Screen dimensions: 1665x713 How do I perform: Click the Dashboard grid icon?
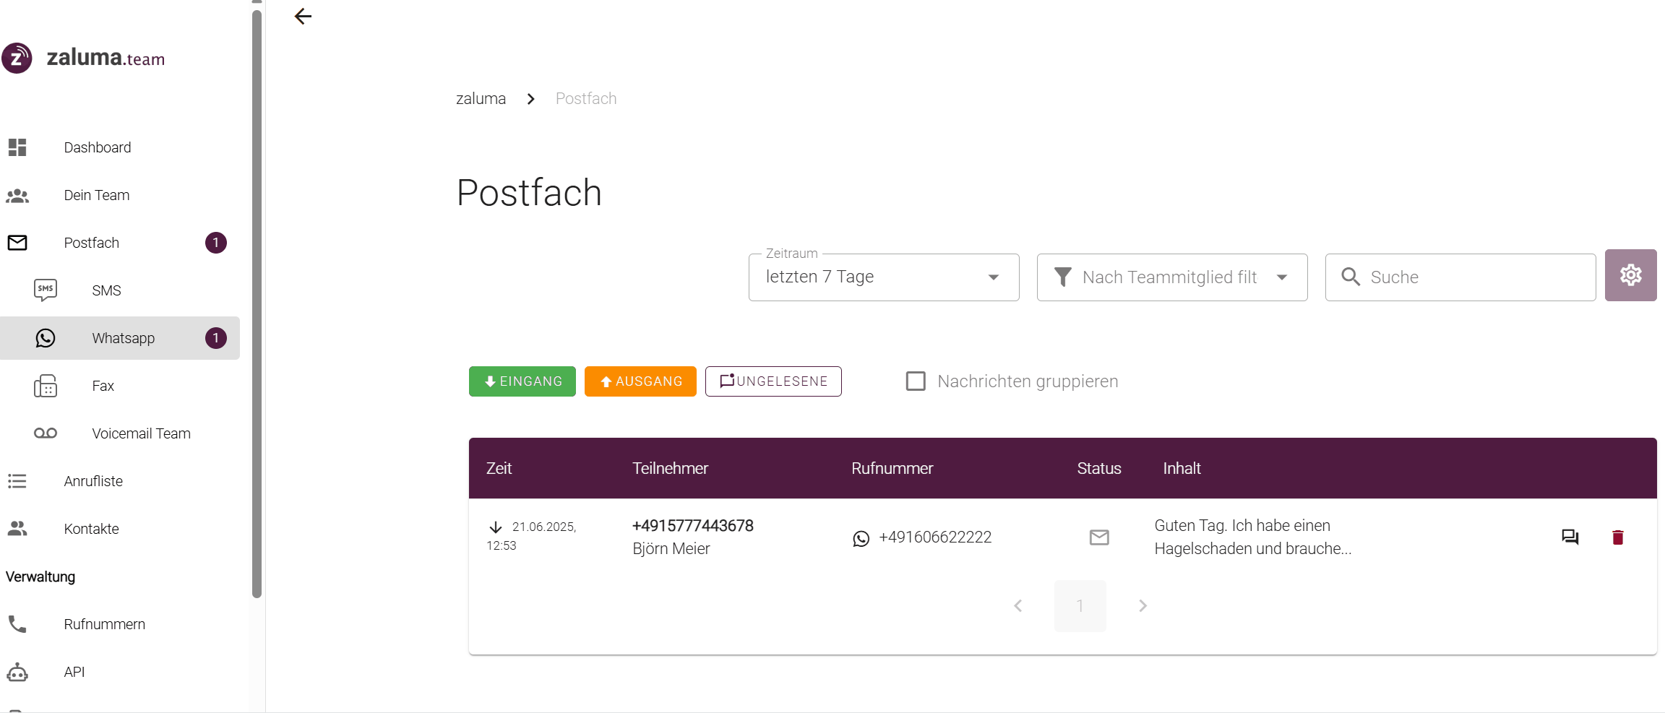coord(17,147)
